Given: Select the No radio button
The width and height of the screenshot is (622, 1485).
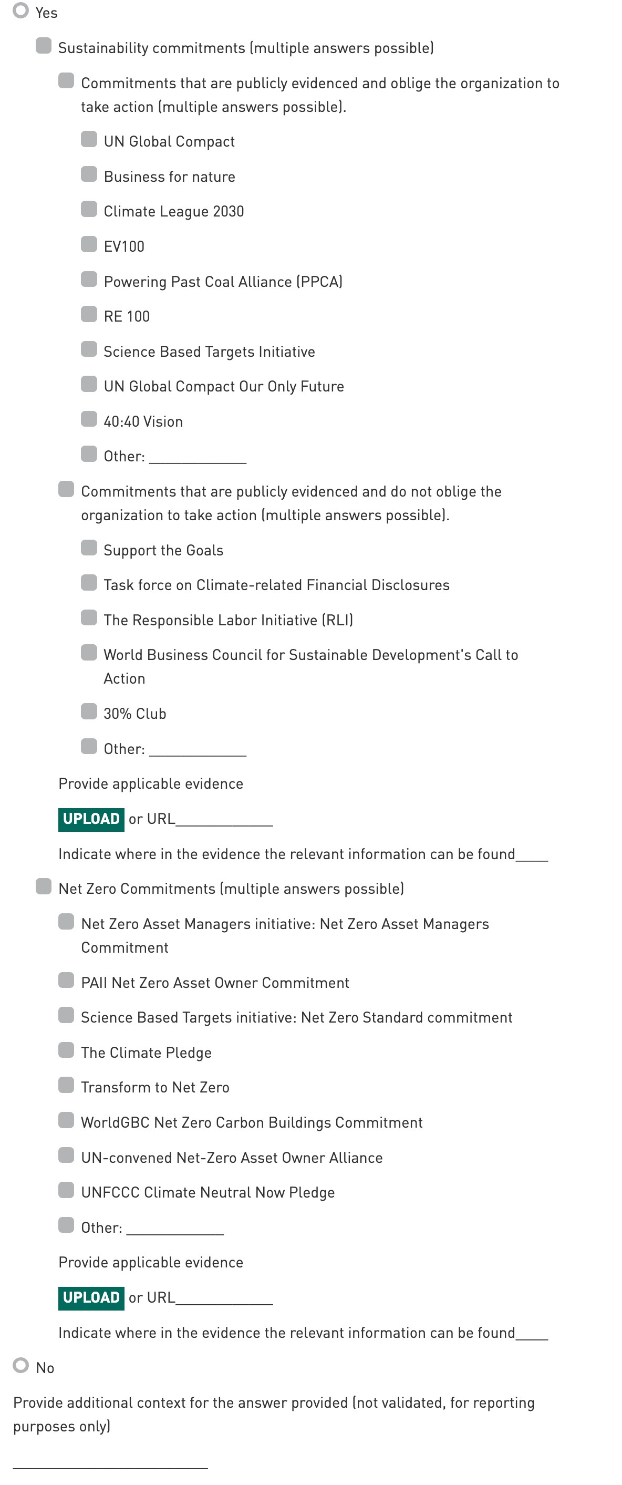Looking at the screenshot, I should coord(21,1365).
